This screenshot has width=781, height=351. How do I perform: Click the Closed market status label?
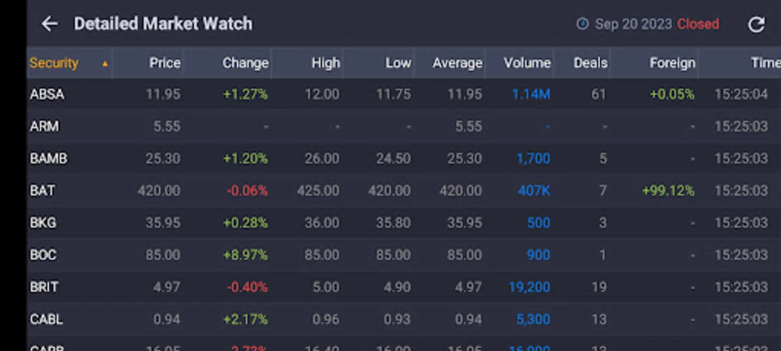tap(698, 24)
